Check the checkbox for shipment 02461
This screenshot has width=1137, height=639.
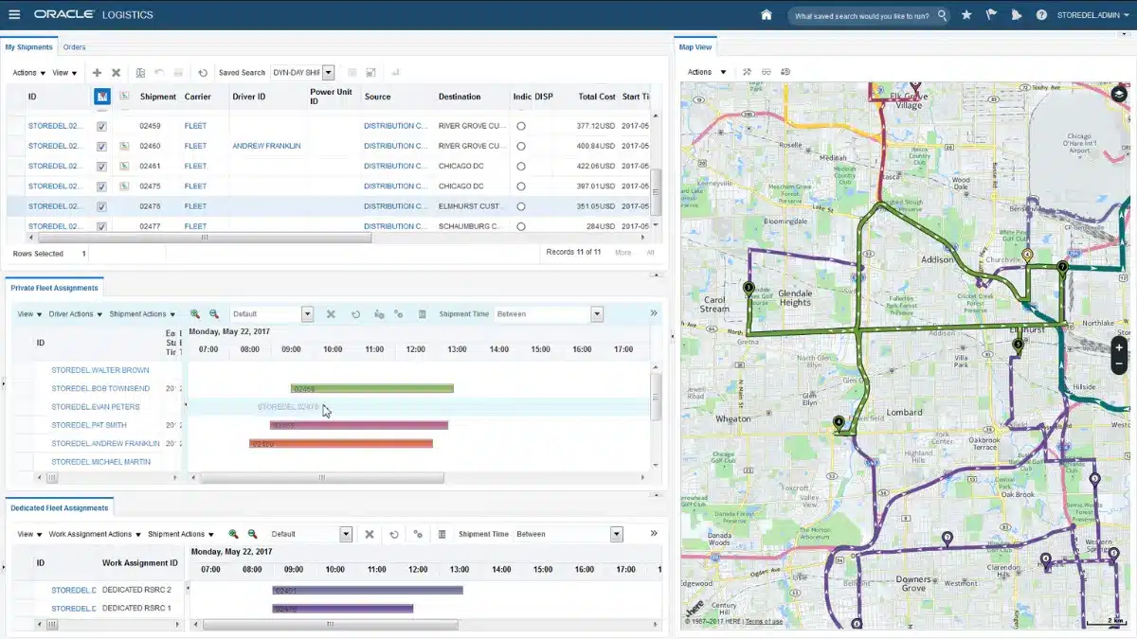(102, 166)
